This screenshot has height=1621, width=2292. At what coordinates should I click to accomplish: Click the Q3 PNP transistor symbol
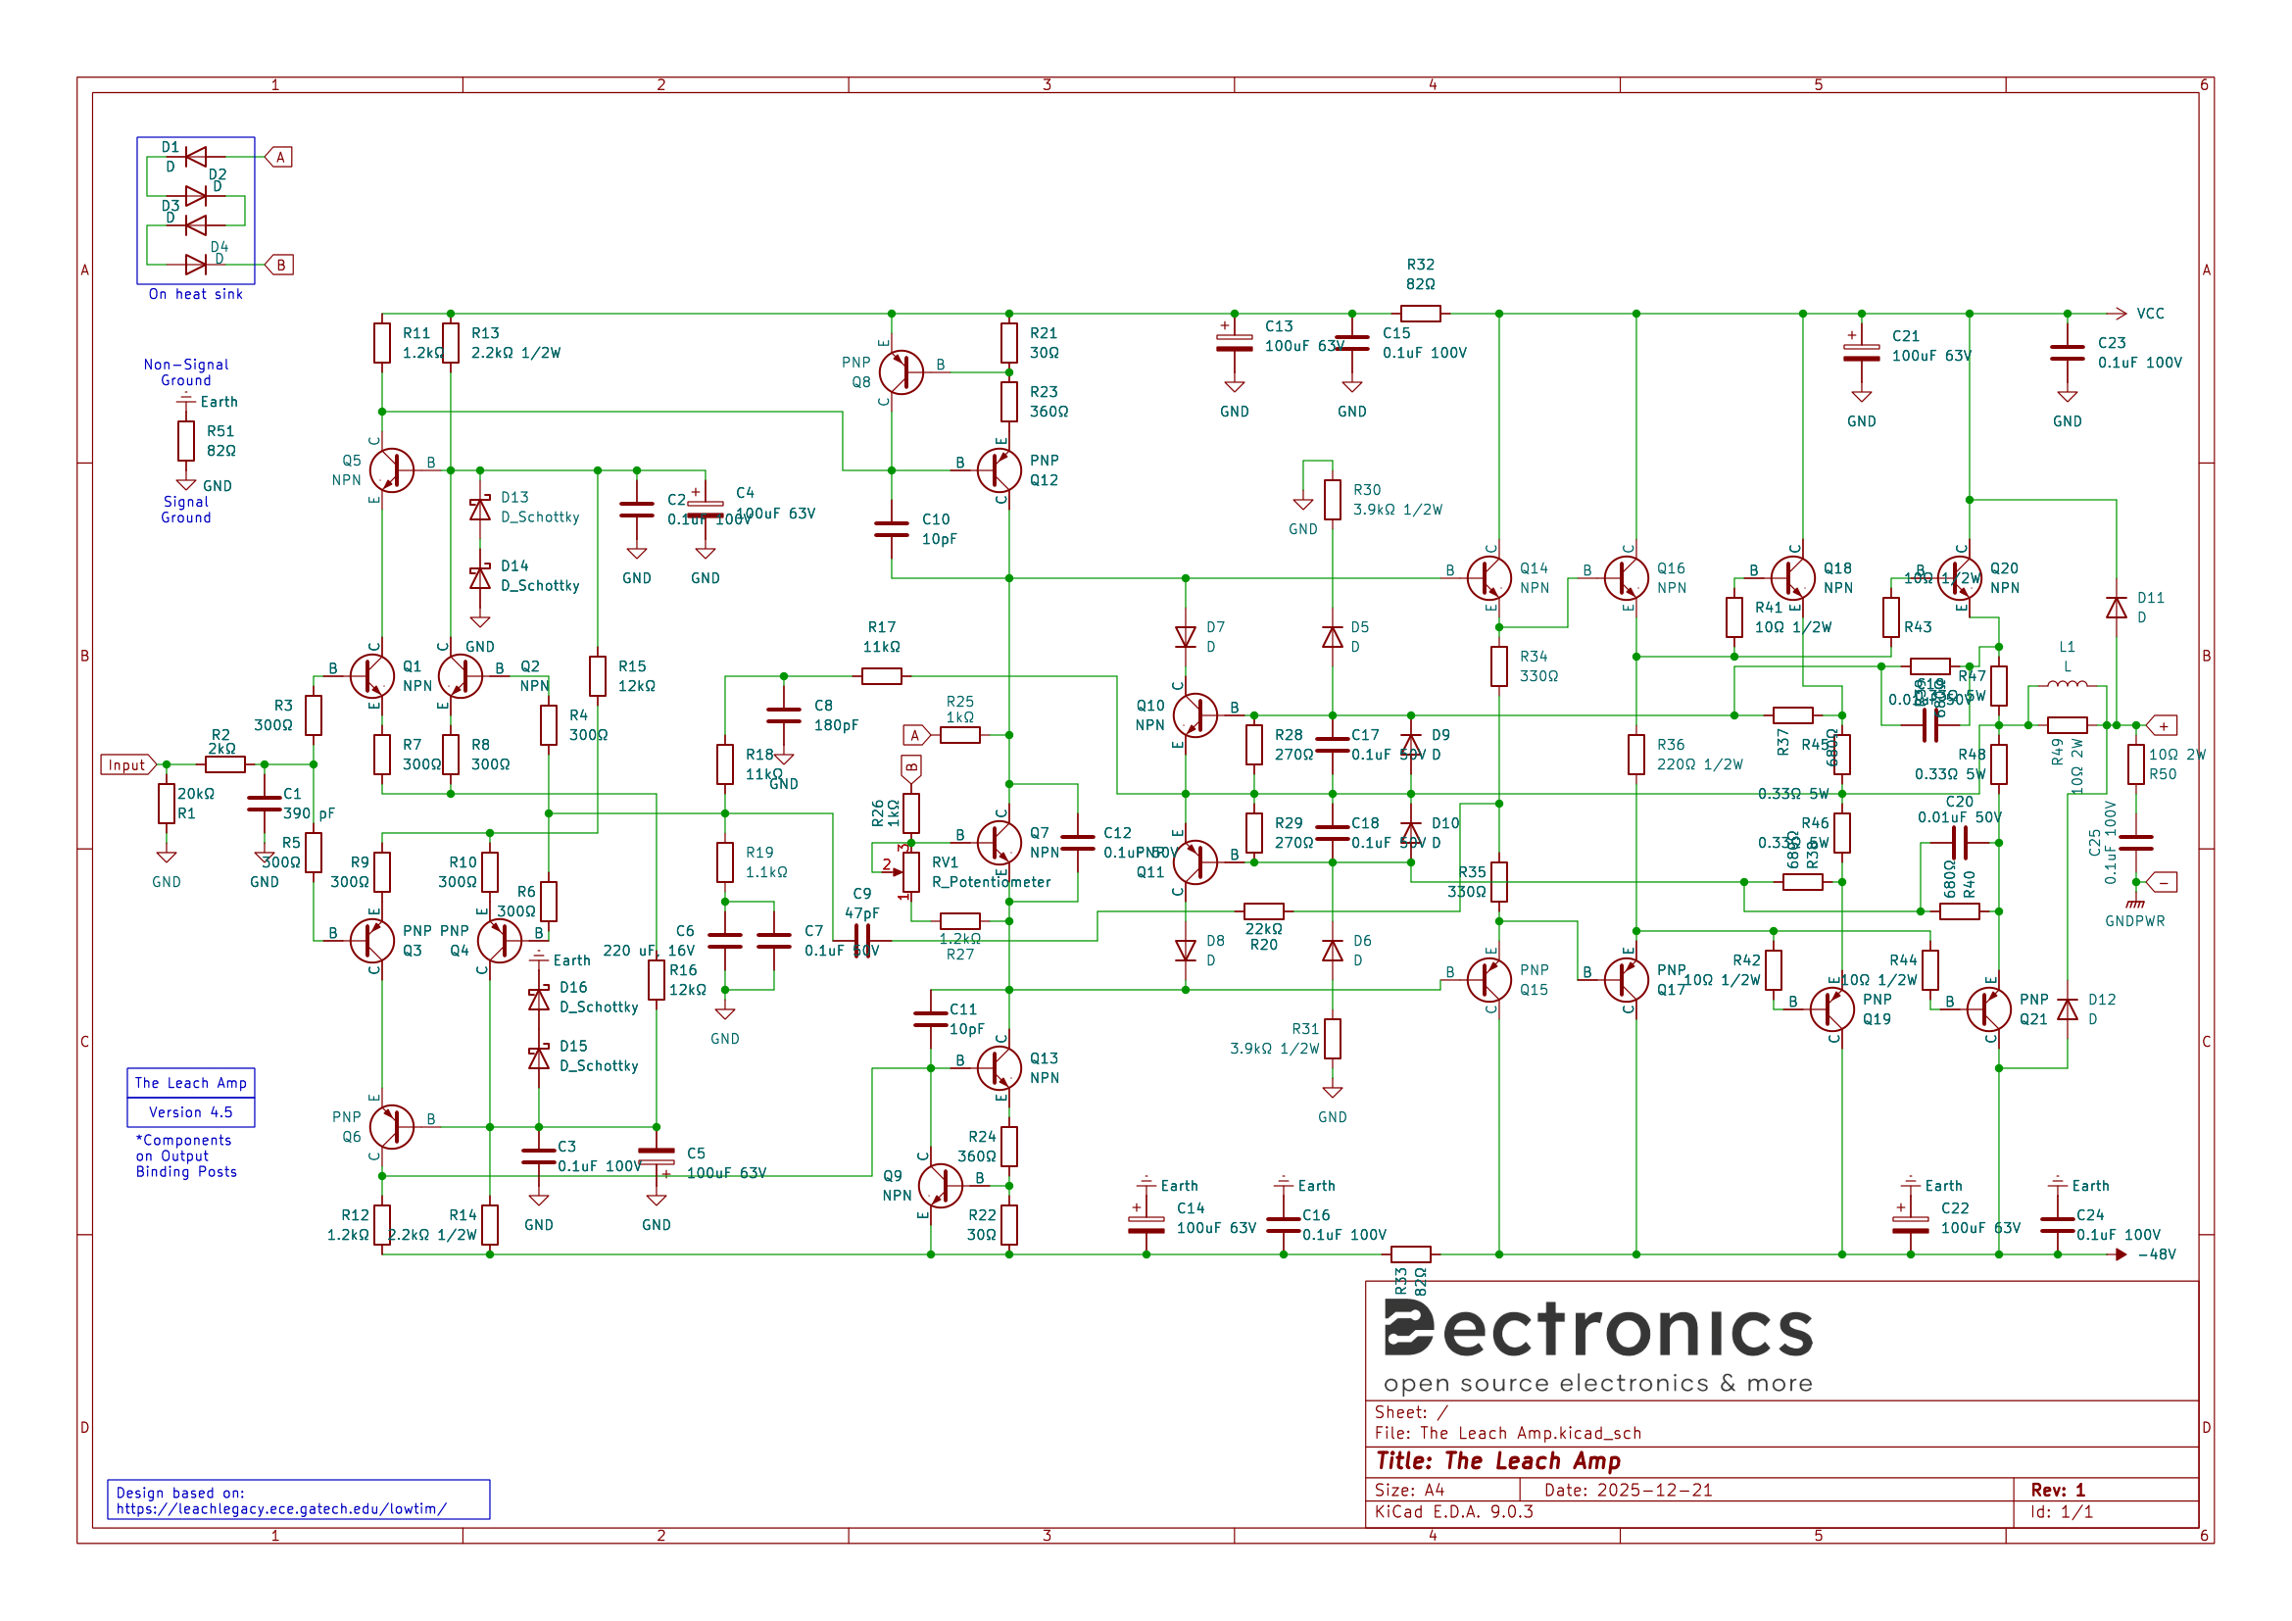(372, 940)
